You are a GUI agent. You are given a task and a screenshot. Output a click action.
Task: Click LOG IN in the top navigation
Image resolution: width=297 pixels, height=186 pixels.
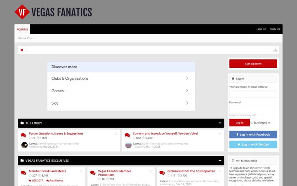[261, 29]
